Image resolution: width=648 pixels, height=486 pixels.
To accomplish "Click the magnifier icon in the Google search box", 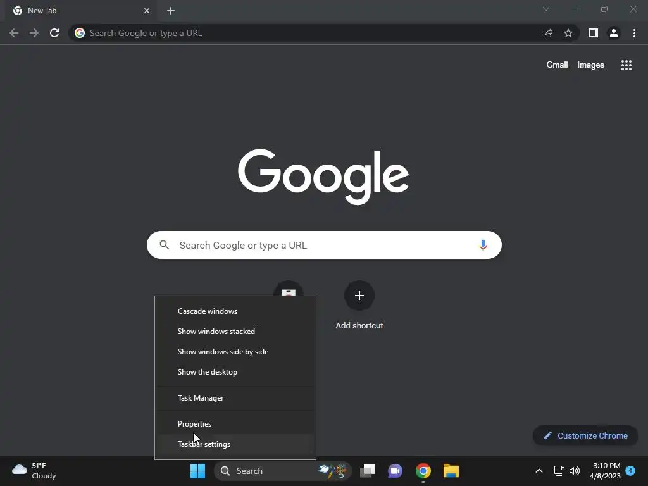I will (164, 245).
